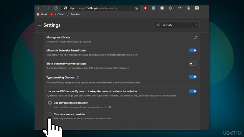
Task: Select Use current service provider radio
Action: coord(50,103)
